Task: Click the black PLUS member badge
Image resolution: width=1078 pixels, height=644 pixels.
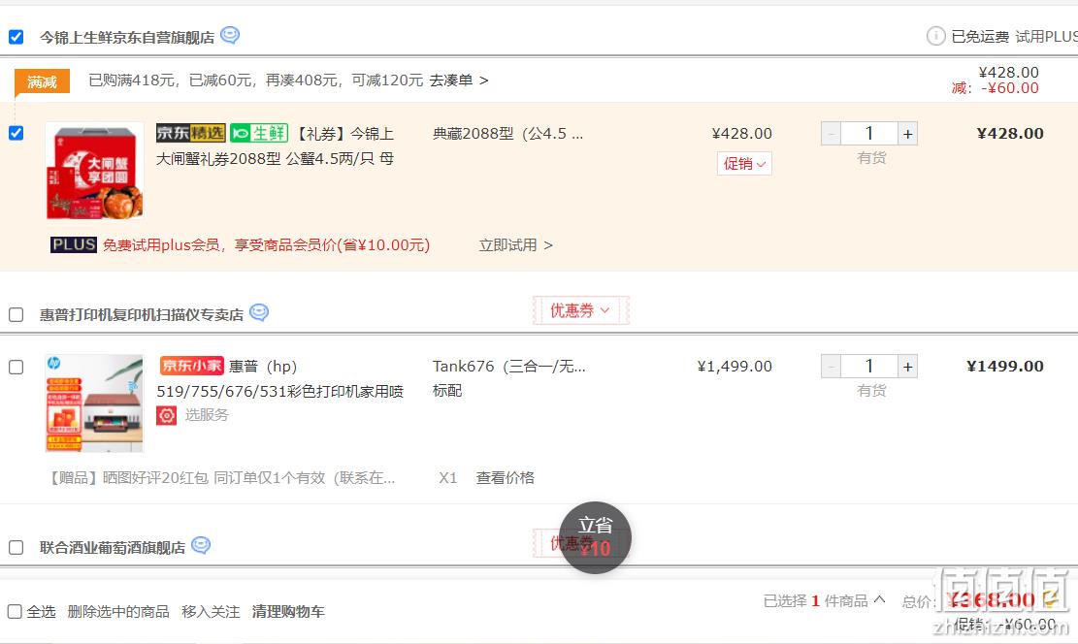Action: click(x=74, y=244)
